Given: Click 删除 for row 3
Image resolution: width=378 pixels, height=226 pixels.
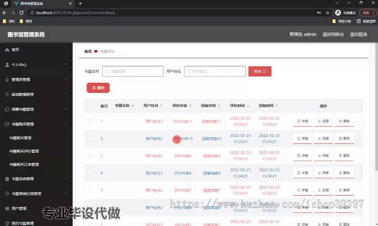Looking at the screenshot, I should 344,156.
